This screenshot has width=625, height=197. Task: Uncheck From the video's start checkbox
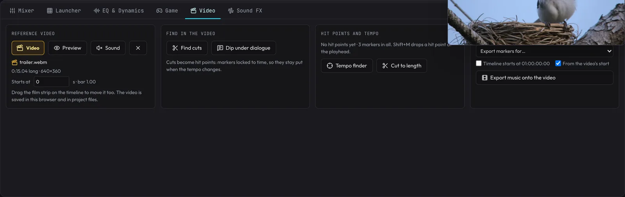558,63
